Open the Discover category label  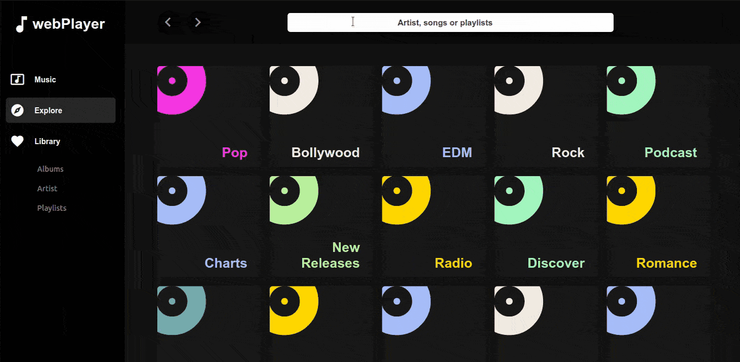pos(556,263)
